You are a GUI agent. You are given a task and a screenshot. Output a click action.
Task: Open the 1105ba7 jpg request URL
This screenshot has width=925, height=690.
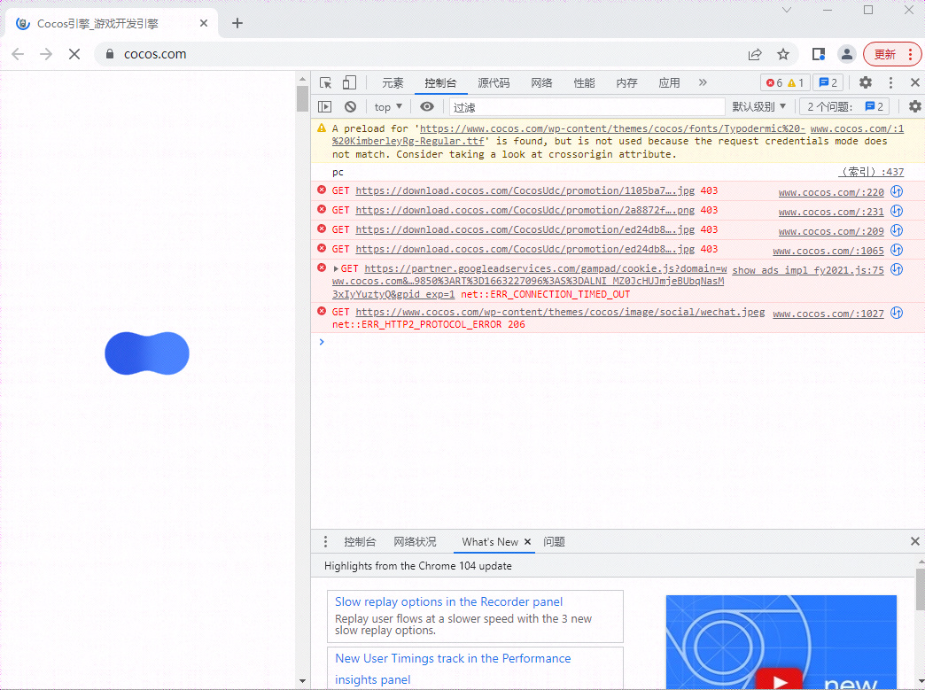(525, 190)
